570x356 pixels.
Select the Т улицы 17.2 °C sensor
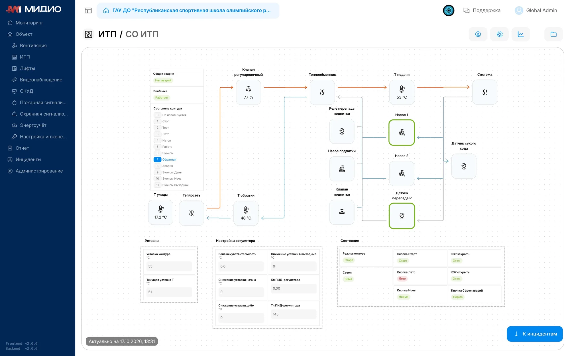click(161, 212)
